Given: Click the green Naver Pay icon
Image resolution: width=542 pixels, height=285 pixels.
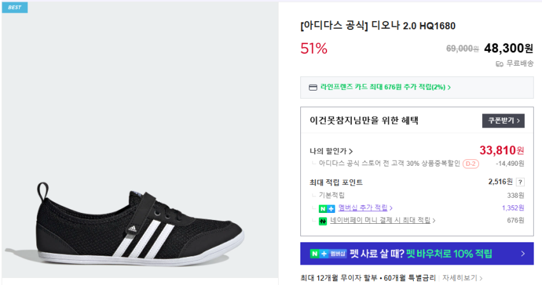Looking at the screenshot, I should (323, 221).
